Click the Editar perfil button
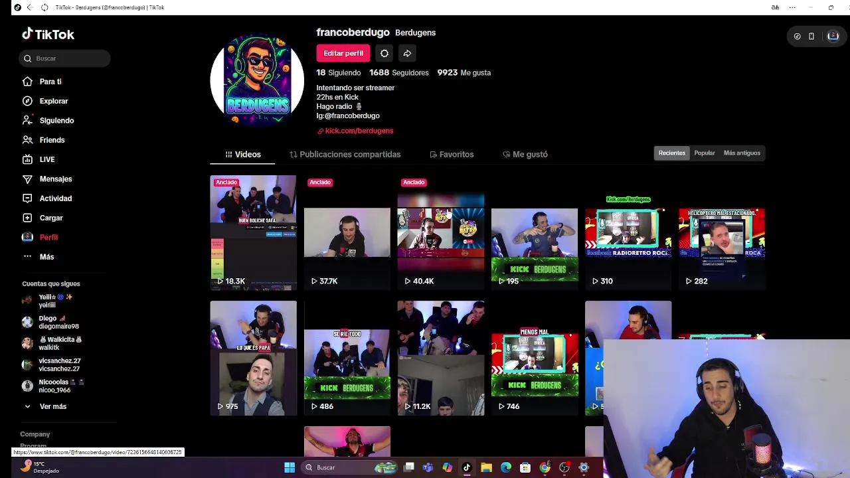This screenshot has height=478, width=850. coord(343,53)
